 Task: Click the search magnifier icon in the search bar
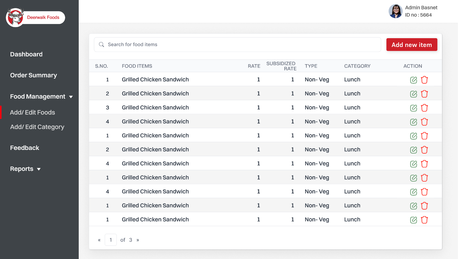[x=101, y=44]
